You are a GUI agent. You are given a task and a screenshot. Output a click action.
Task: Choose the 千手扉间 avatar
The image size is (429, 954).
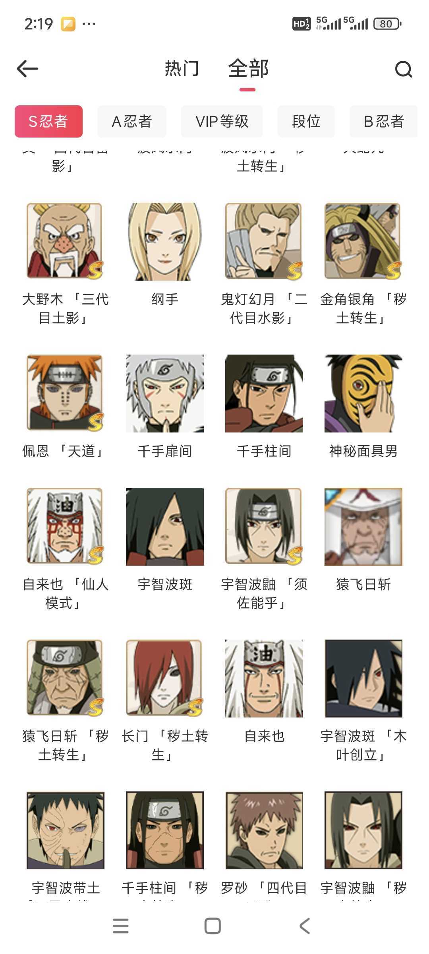(165, 394)
